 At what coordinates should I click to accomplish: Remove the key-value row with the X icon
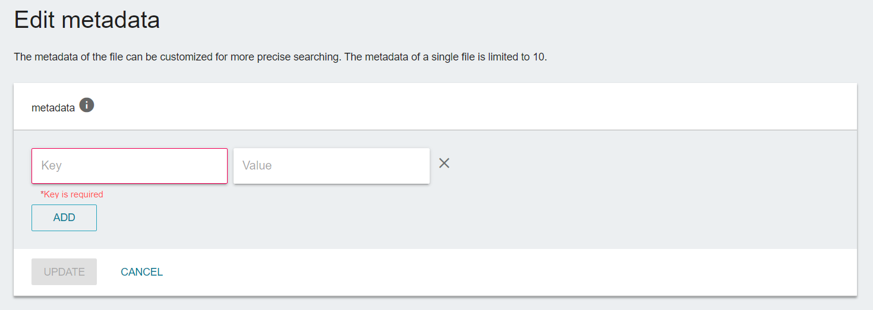[x=444, y=163]
